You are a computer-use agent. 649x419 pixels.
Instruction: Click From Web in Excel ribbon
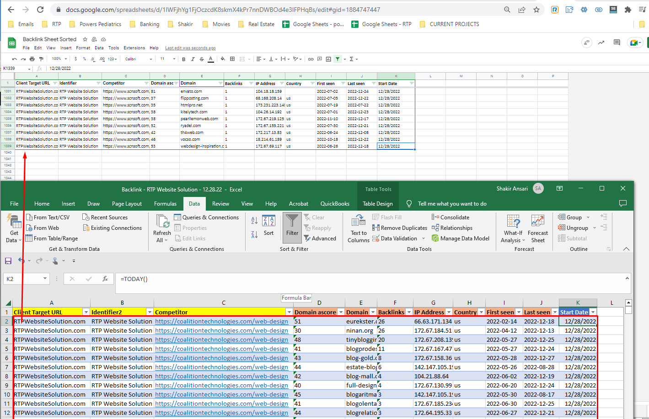pos(42,228)
